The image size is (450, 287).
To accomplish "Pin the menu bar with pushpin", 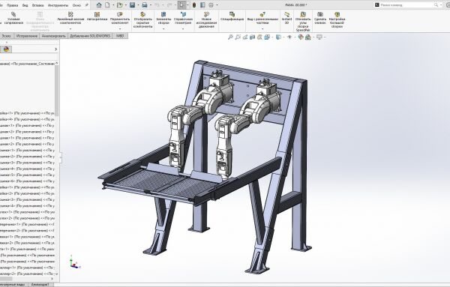I will [87, 5].
